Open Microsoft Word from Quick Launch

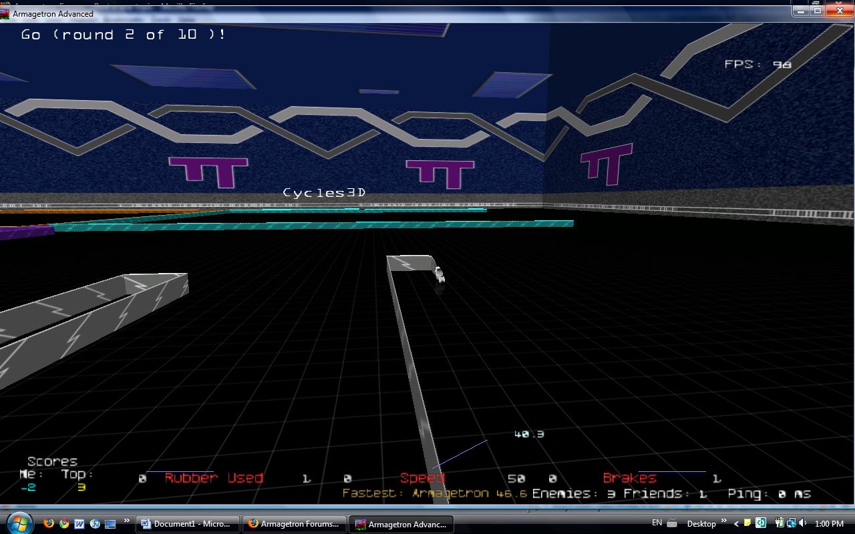[x=79, y=523]
